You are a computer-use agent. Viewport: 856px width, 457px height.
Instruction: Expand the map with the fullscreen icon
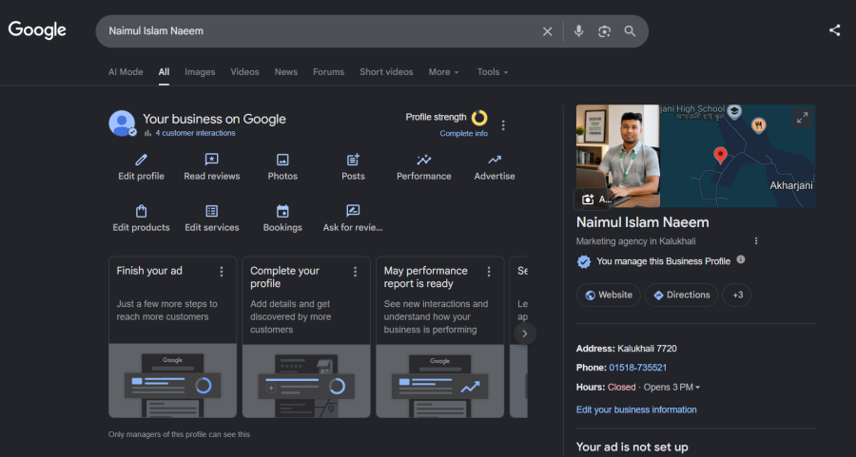click(x=802, y=117)
